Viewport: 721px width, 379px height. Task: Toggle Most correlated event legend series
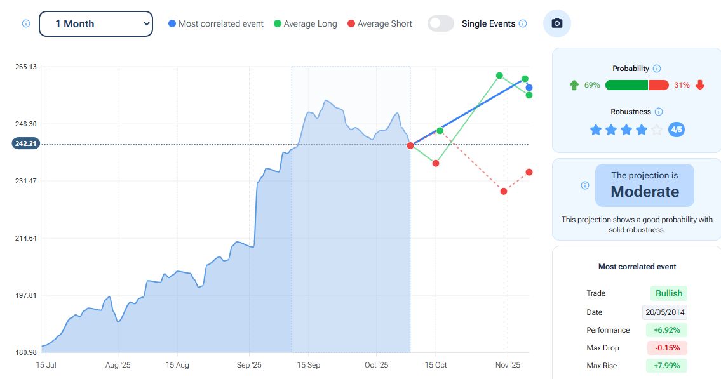tap(216, 23)
